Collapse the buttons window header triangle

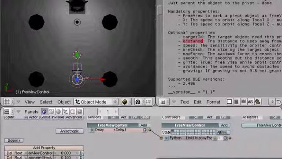(x=19, y=112)
